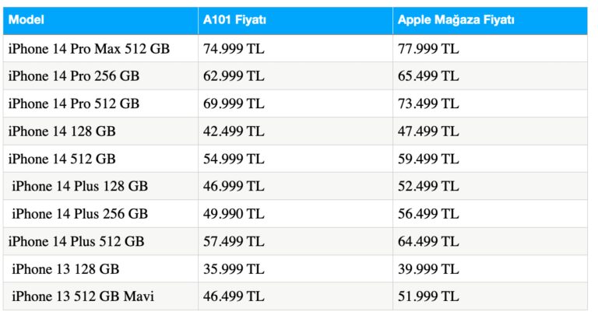Click the 64.499 TL Apple store price
Screen dimensions: 598x333
click(x=428, y=242)
